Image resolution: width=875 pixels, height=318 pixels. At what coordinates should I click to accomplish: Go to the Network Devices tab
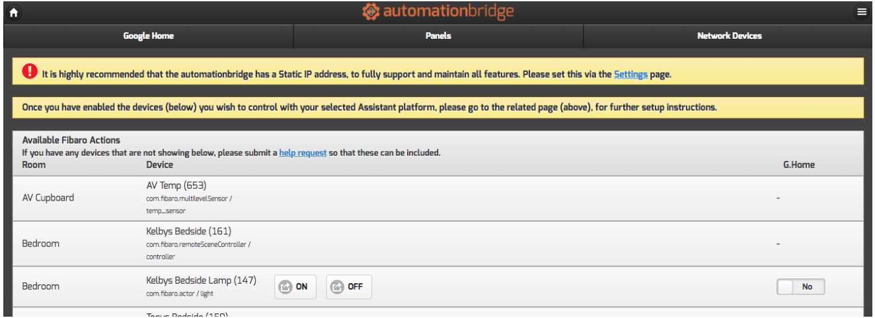729,36
